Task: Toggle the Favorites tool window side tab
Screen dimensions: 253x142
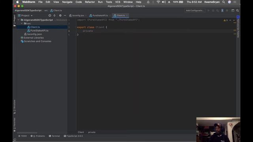Action: tap(15, 125)
